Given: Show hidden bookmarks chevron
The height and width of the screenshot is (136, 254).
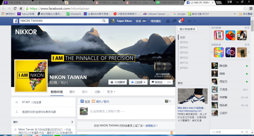Looking at the screenshot, I should [x=235, y=14].
